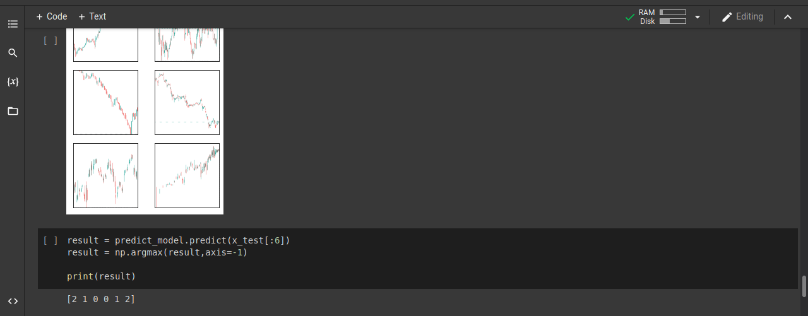The height and width of the screenshot is (316, 808).
Task: Add a new Code cell
Action: (52, 16)
